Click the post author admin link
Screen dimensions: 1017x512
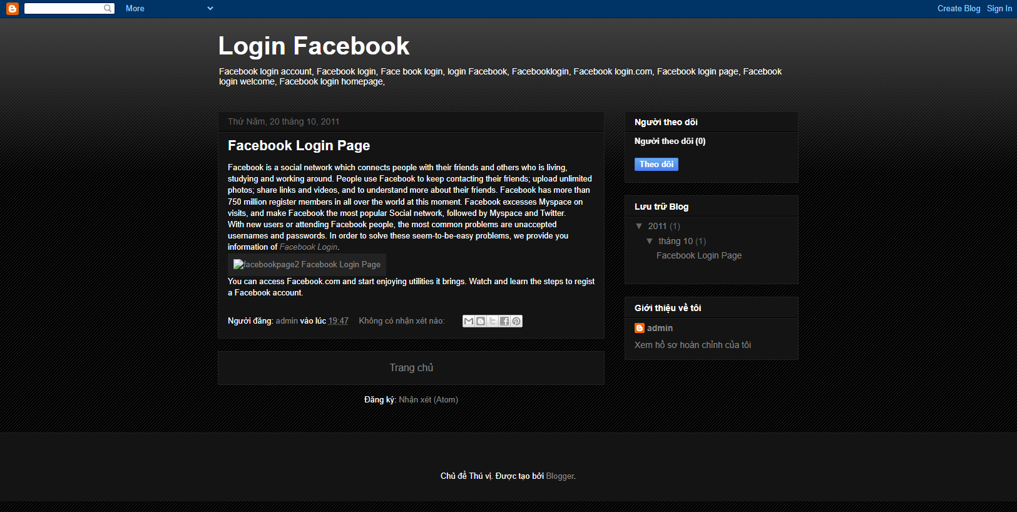[287, 321]
